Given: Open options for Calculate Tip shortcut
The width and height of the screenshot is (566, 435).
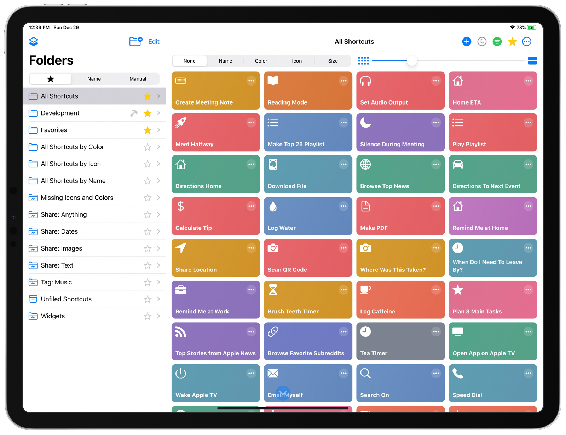Looking at the screenshot, I should coord(251,206).
